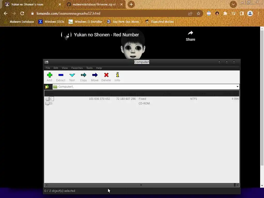This screenshot has height=198, width=264.
Task: Click the share page icon in the address bar
Action: tap(190, 14)
